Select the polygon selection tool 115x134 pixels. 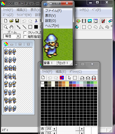click(x=101, y=27)
